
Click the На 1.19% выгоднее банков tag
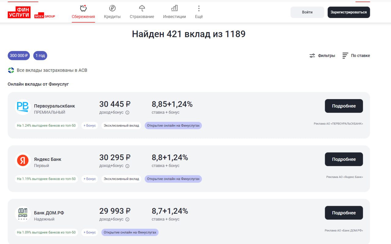[46, 179]
